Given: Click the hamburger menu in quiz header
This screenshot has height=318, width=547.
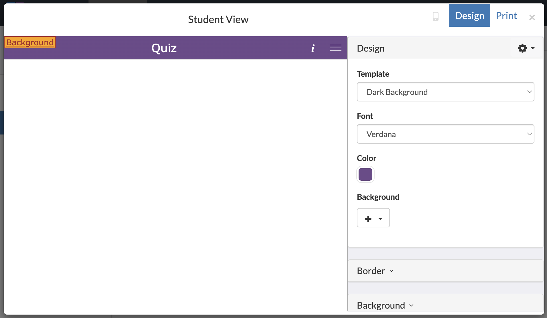Looking at the screenshot, I should click(x=335, y=48).
